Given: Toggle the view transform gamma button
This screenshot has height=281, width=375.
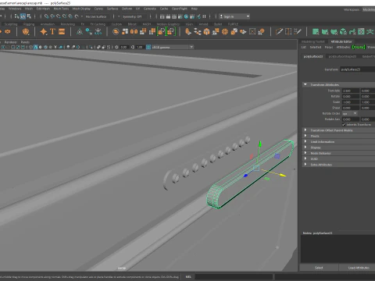Looking at the screenshot, I should 148,47.
